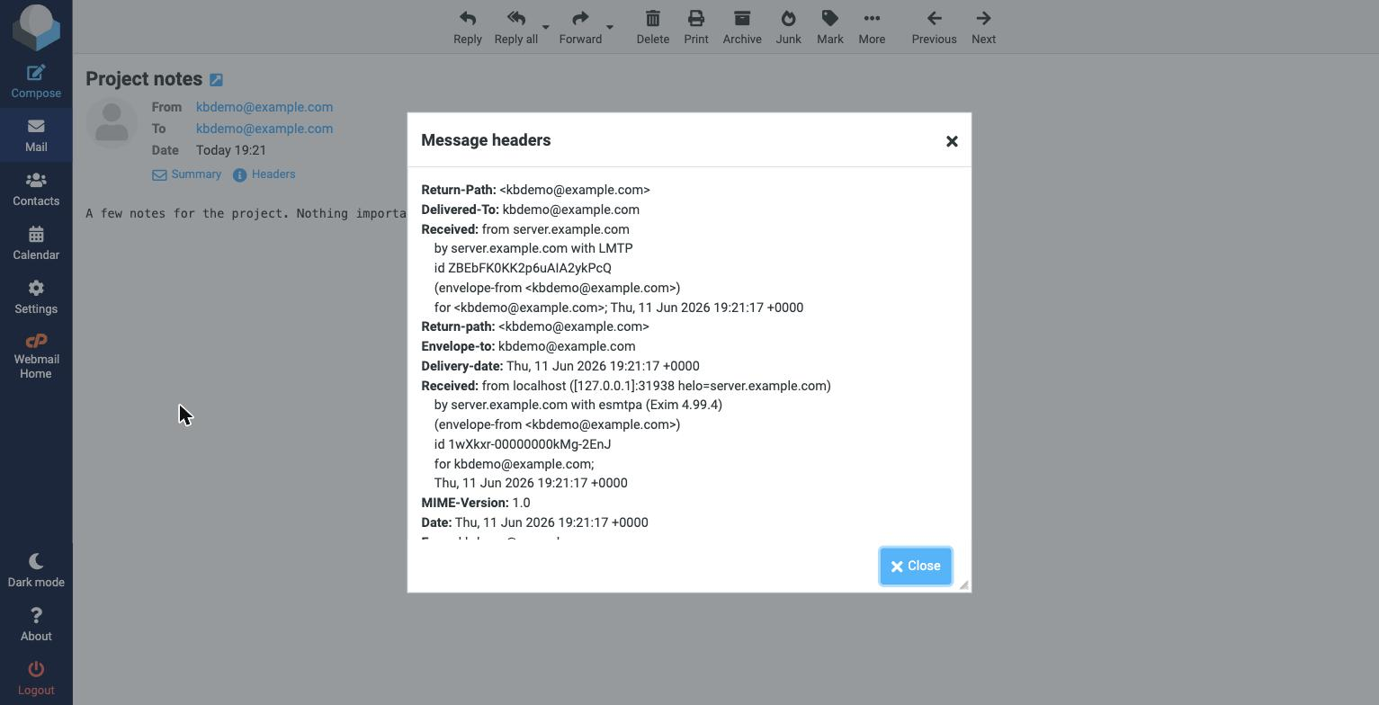Expand the Forward options arrow
1379x705 pixels.
(x=610, y=27)
